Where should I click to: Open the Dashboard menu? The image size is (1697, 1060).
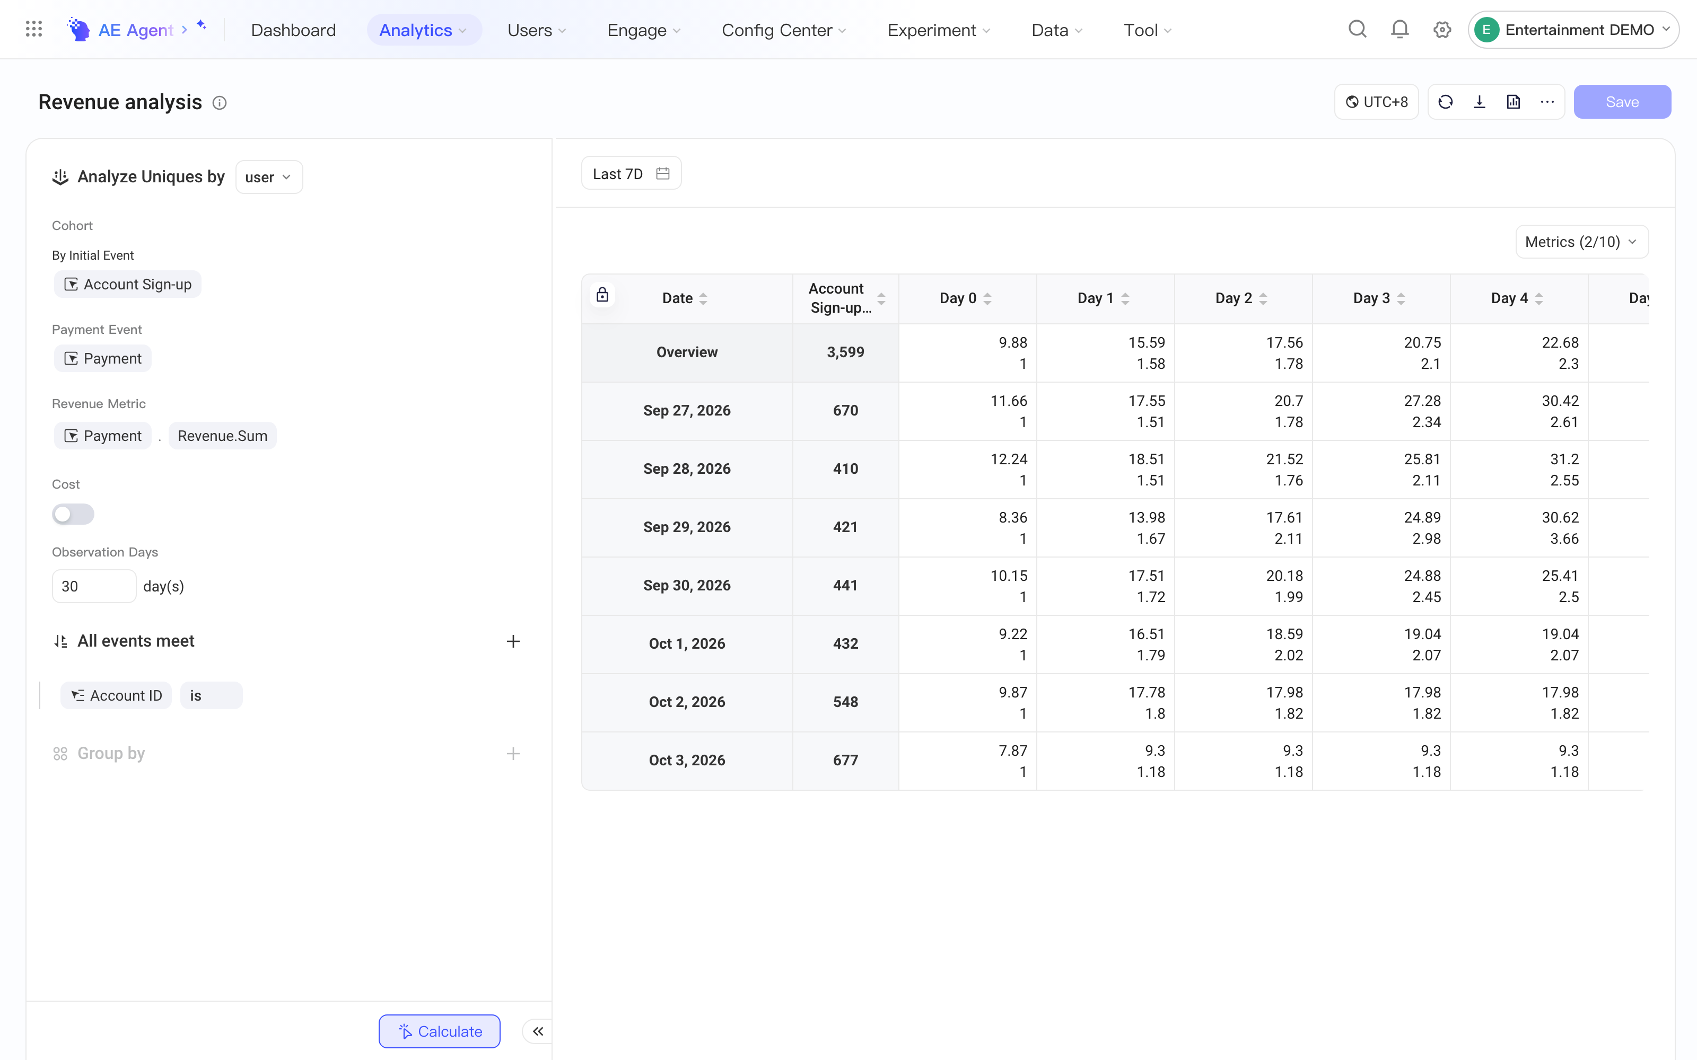pyautogui.click(x=293, y=30)
